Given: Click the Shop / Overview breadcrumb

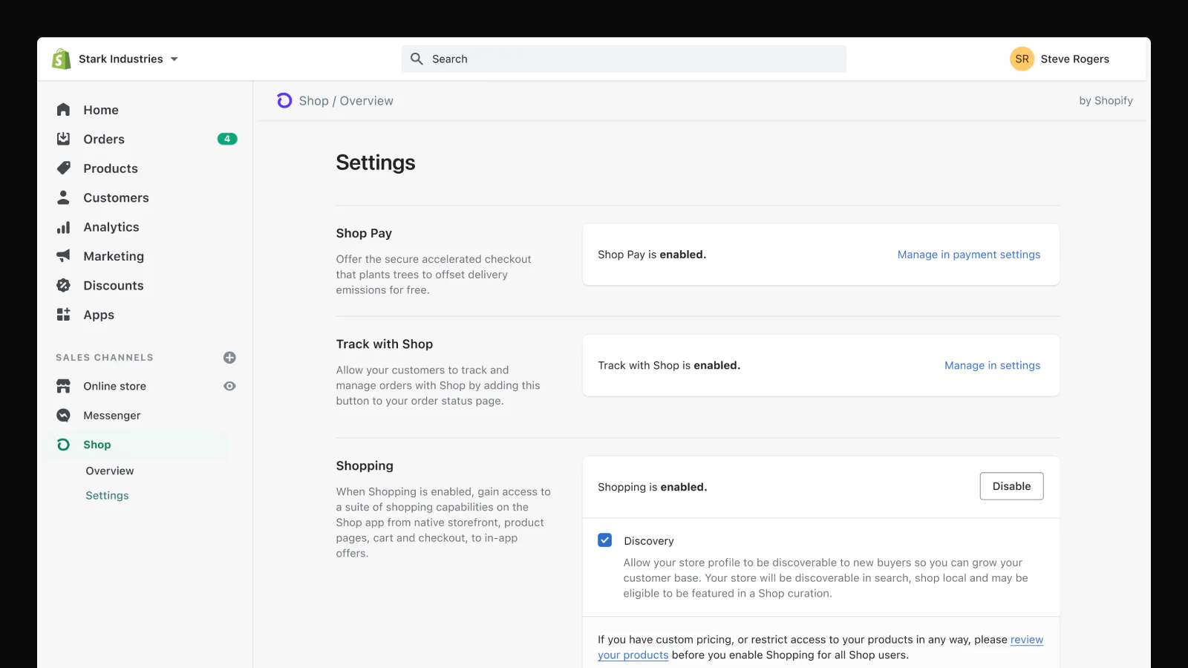Looking at the screenshot, I should click(x=346, y=101).
